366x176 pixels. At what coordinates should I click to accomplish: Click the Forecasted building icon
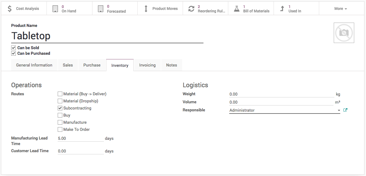click(x=100, y=9)
